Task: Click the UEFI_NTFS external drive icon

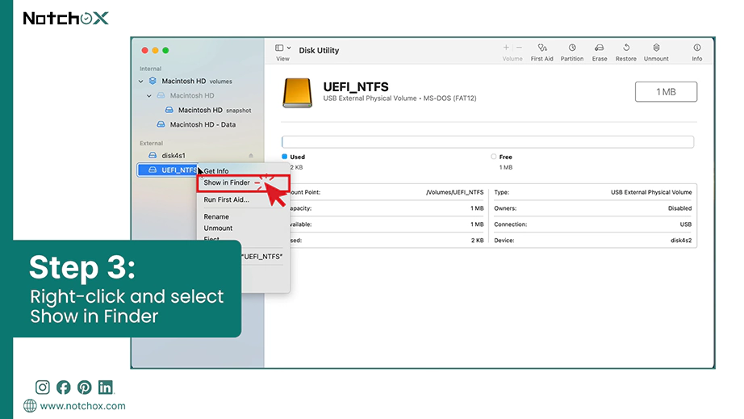Action: tap(298, 93)
